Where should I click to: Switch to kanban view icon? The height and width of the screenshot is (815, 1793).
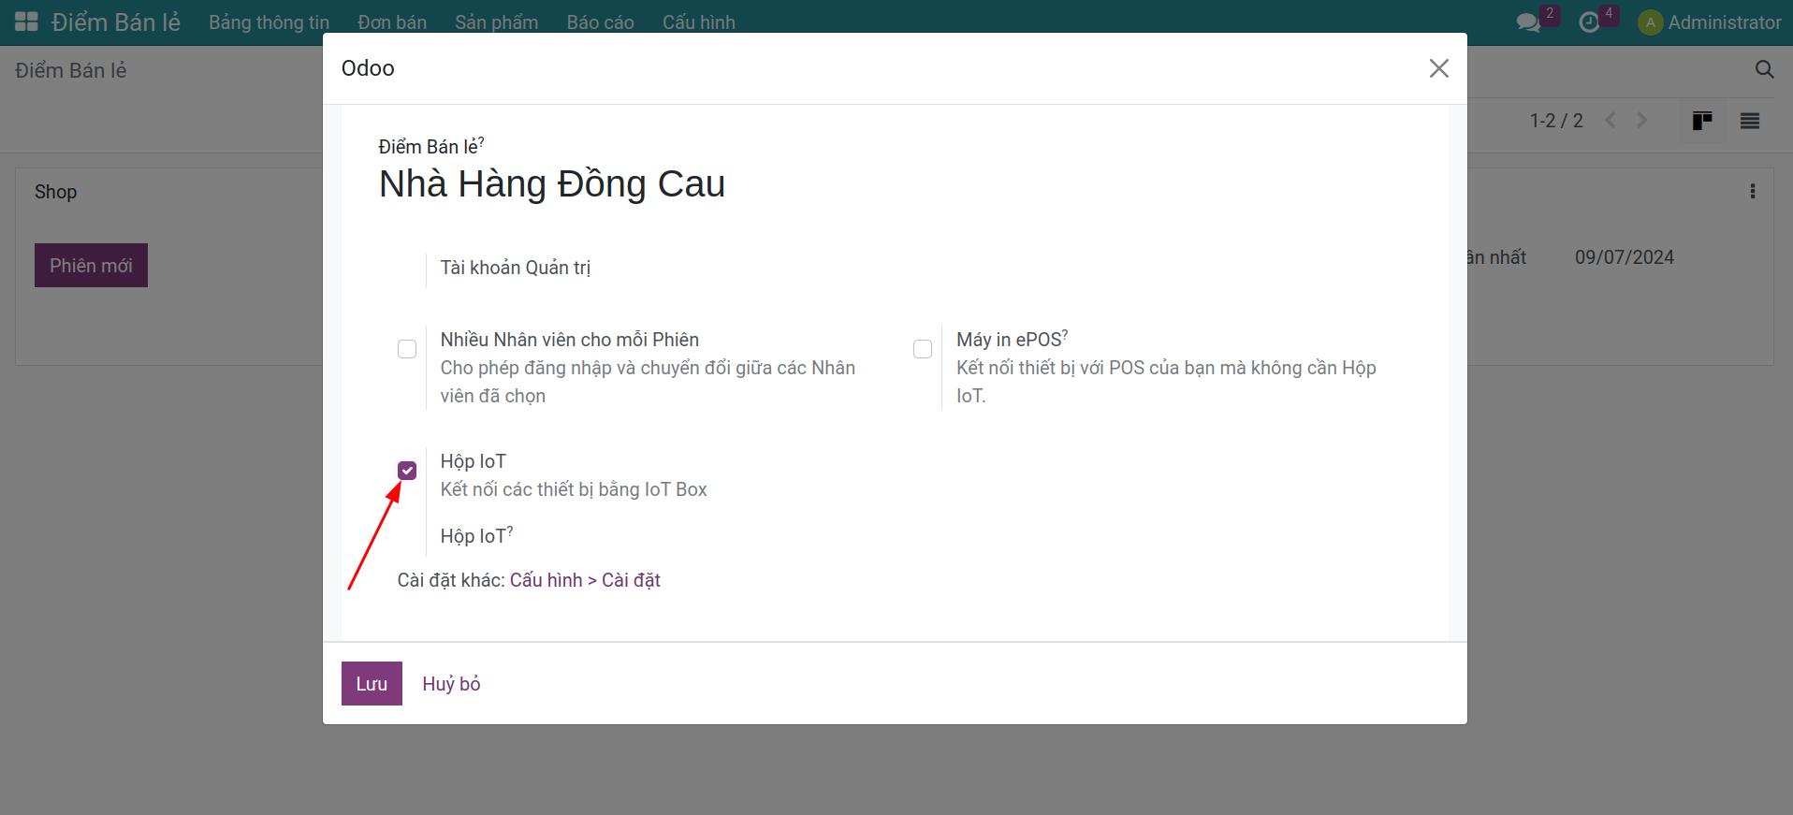coord(1702,121)
